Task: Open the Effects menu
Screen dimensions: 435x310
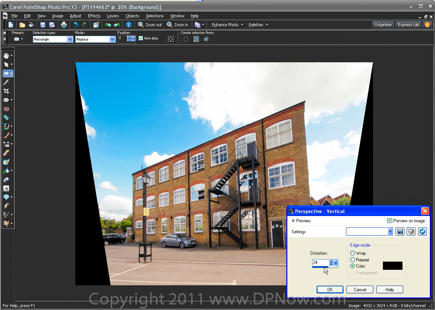Action: click(94, 16)
